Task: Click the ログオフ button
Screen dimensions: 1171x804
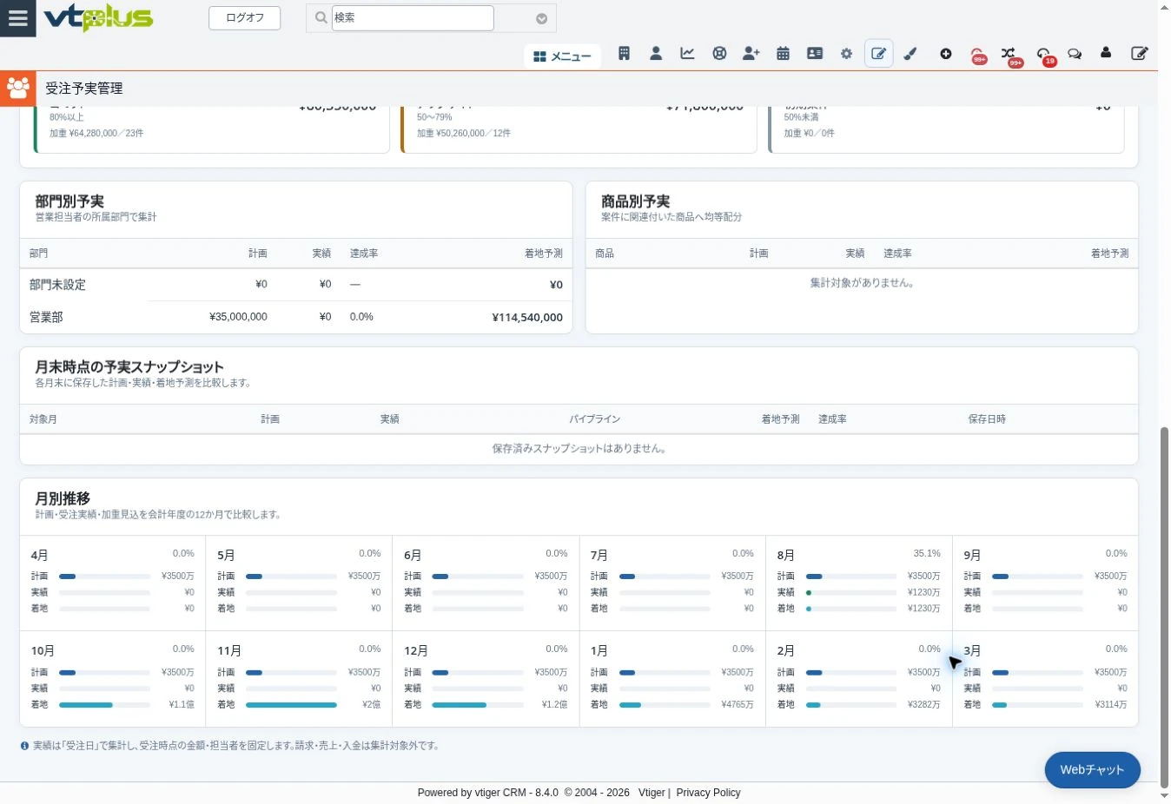Action: click(245, 17)
